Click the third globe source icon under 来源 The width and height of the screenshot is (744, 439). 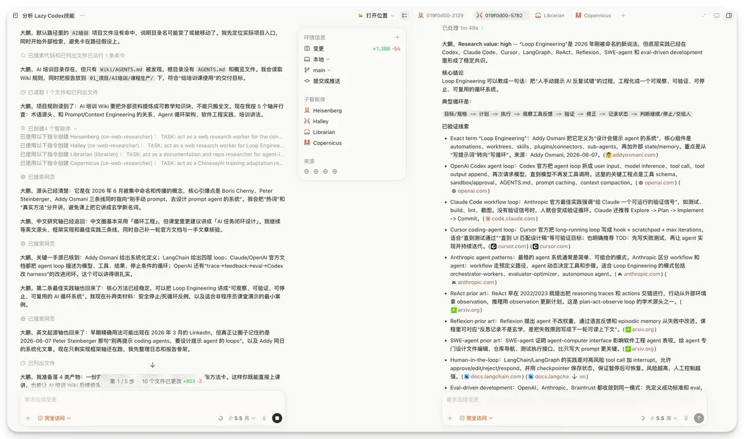(x=325, y=172)
